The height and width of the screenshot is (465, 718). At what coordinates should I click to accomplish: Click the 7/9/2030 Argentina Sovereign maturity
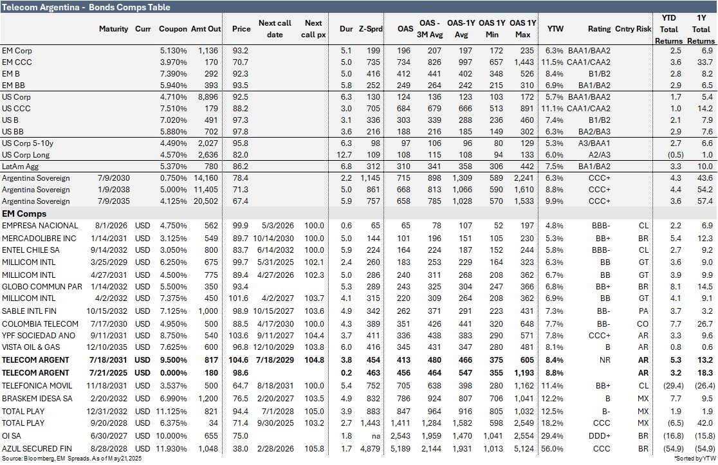114,178
